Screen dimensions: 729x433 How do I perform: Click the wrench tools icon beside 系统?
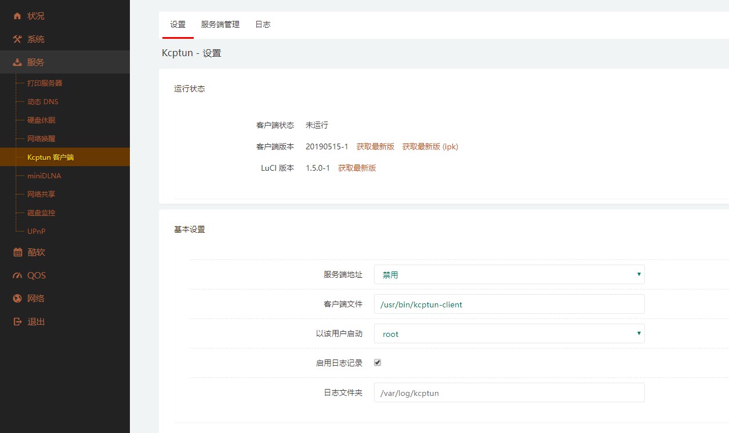point(17,39)
